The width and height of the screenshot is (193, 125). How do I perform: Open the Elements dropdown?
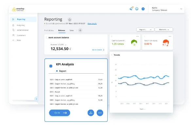(x=164, y=29)
